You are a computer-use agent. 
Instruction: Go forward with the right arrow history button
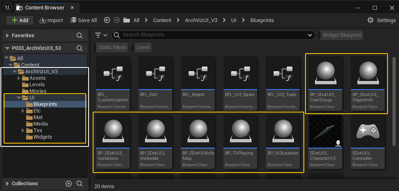pyautogui.click(x=117, y=20)
